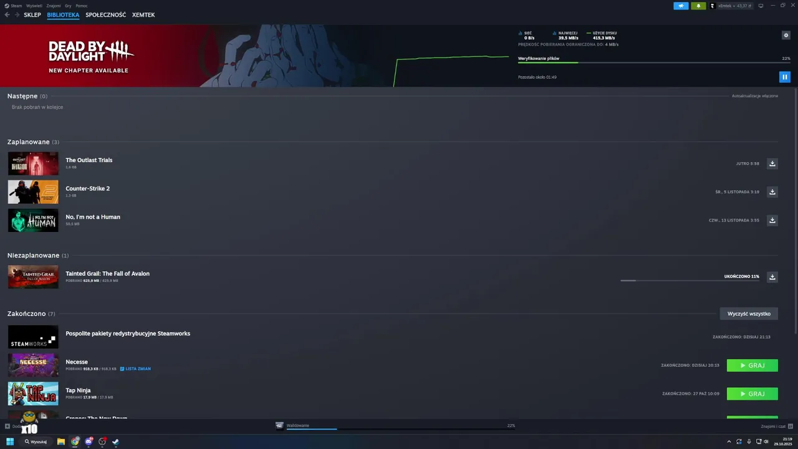Select Tainted Grail: The Fall of Avalon title

tap(107, 274)
